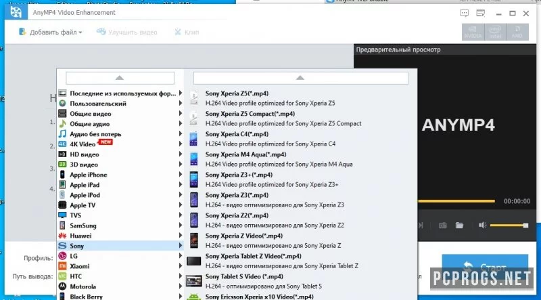Screen dimensions: 541x300
Task: Click the HTC logo icon
Action: pos(62,276)
